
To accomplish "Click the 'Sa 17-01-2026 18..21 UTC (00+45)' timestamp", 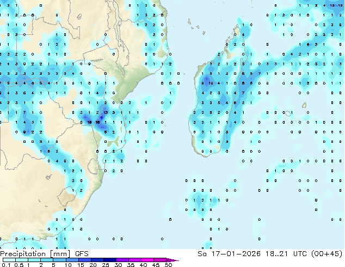I will click(270, 254).
